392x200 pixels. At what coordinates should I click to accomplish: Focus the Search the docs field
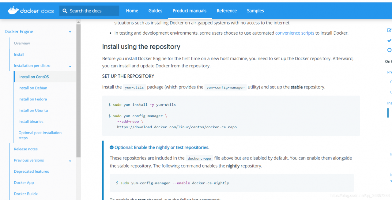(x=92, y=11)
